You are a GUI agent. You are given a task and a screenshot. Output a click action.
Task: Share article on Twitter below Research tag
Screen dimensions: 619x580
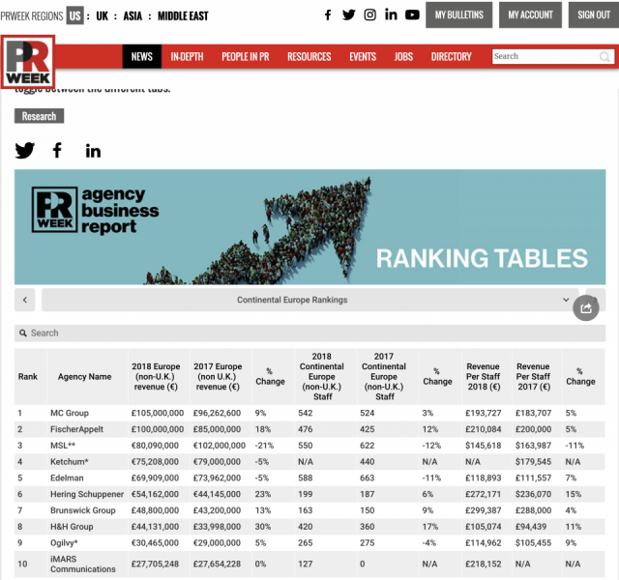click(25, 151)
